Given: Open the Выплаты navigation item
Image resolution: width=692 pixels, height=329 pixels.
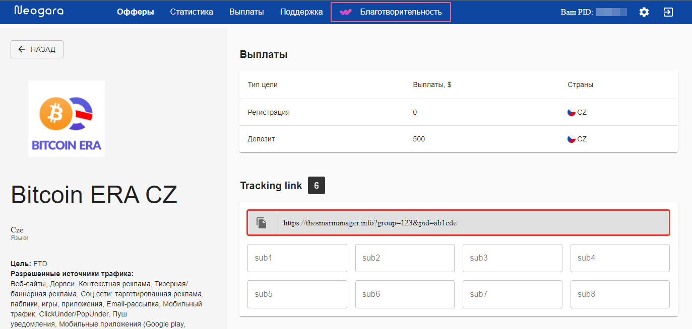Looking at the screenshot, I should point(246,12).
